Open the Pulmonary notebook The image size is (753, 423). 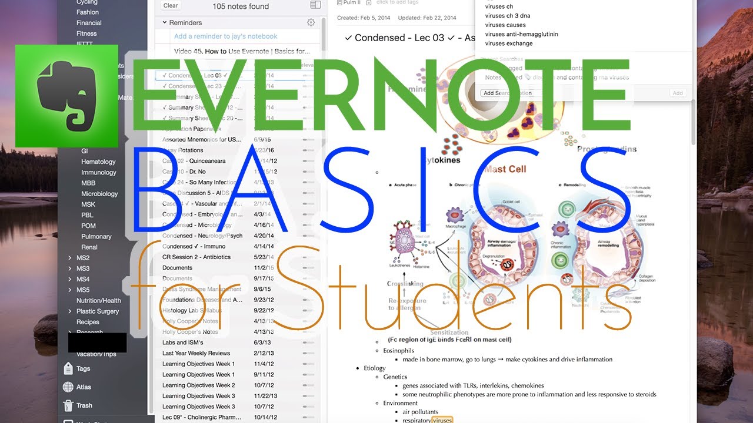click(96, 236)
